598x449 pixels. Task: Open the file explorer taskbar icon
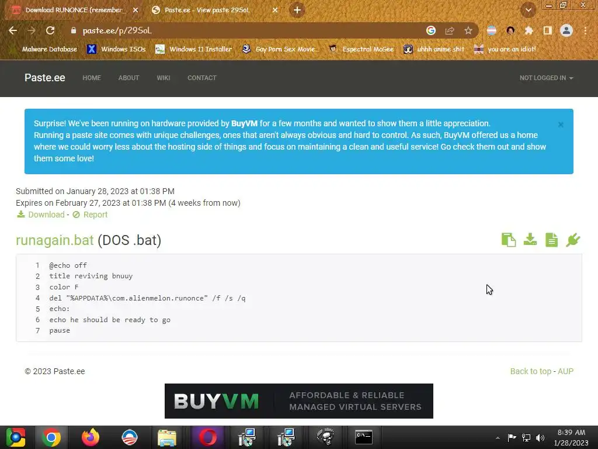coord(167,437)
